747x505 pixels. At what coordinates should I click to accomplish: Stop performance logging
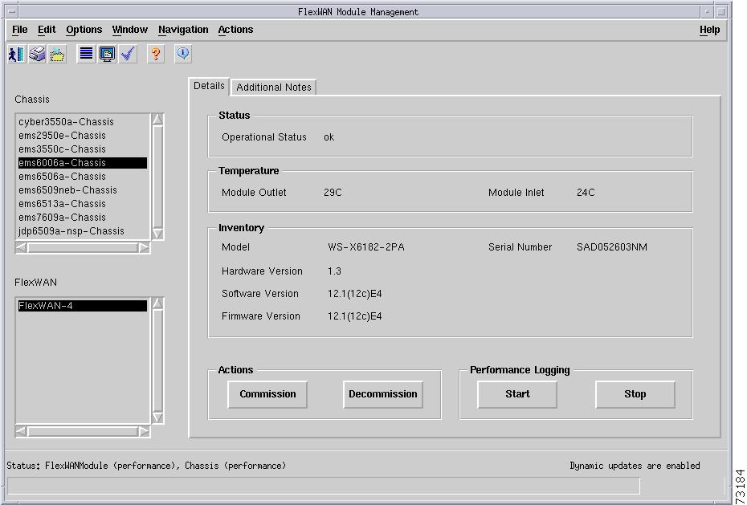[x=635, y=394]
